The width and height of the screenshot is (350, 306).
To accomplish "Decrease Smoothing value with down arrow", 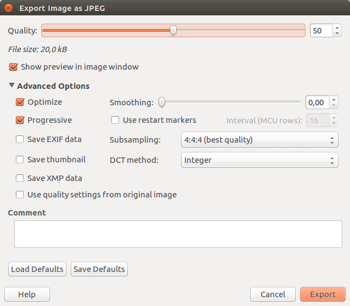I will click(x=334, y=105).
